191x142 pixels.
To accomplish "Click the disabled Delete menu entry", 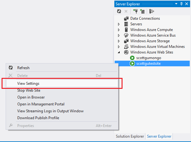I will pyautogui.click(x=62, y=76).
